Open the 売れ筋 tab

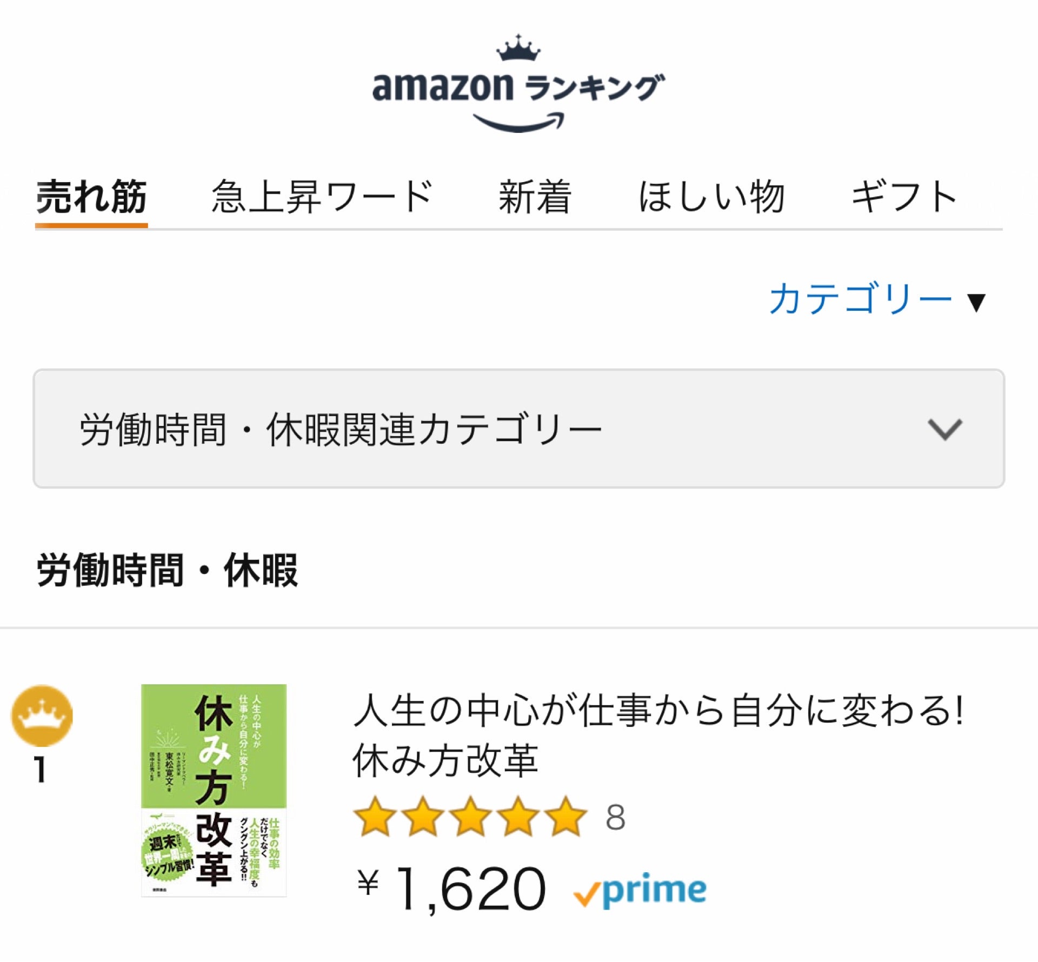(x=91, y=197)
